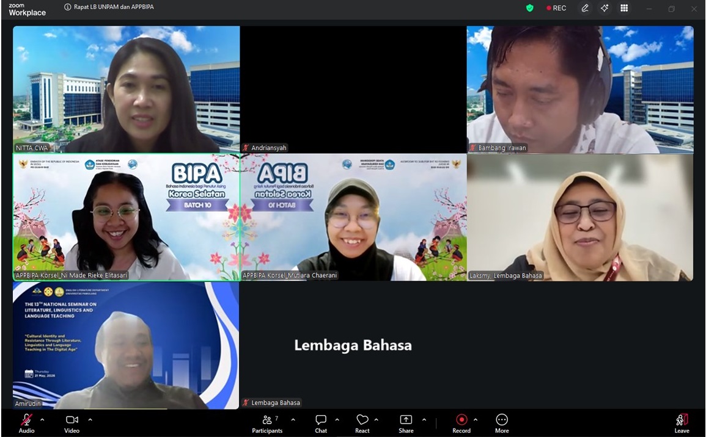The width and height of the screenshot is (706, 437).
Task: Expand the caret next to Share
Action: point(424,419)
